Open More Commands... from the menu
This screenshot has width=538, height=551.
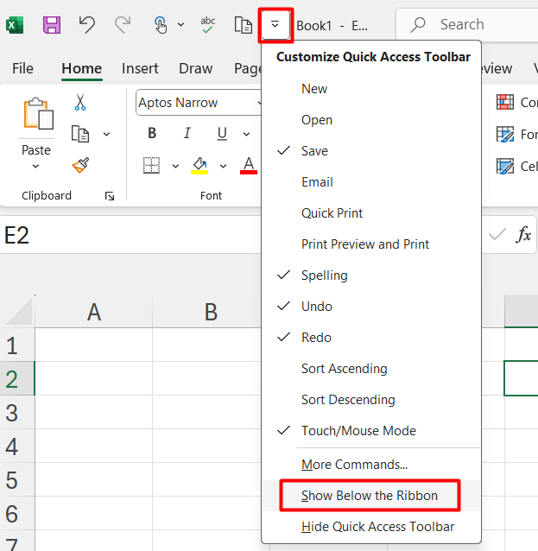click(x=371, y=465)
